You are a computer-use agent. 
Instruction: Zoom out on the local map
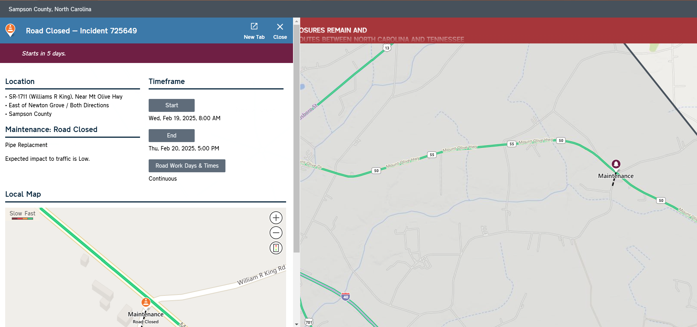click(x=276, y=233)
